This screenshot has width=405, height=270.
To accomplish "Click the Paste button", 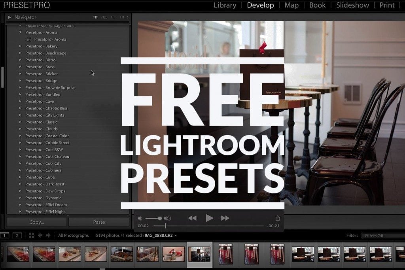I will pyautogui.click(x=99, y=222).
